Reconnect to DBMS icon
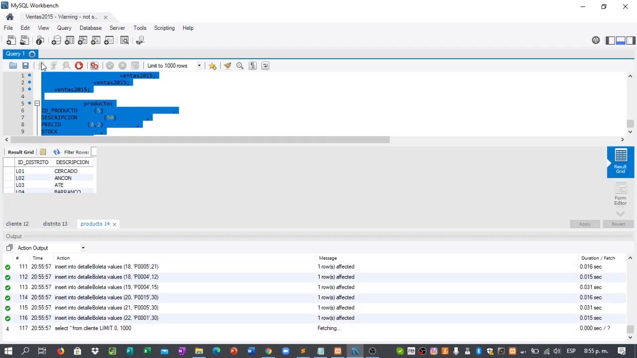The height and width of the screenshot is (358, 637). pos(140,40)
